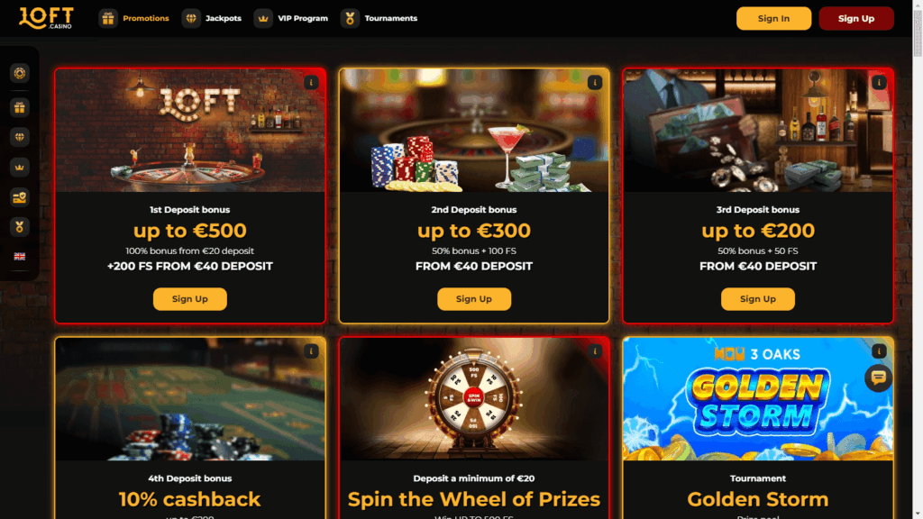923x519 pixels.
Task: Open the gift box icon in sidebar
Action: [20, 108]
